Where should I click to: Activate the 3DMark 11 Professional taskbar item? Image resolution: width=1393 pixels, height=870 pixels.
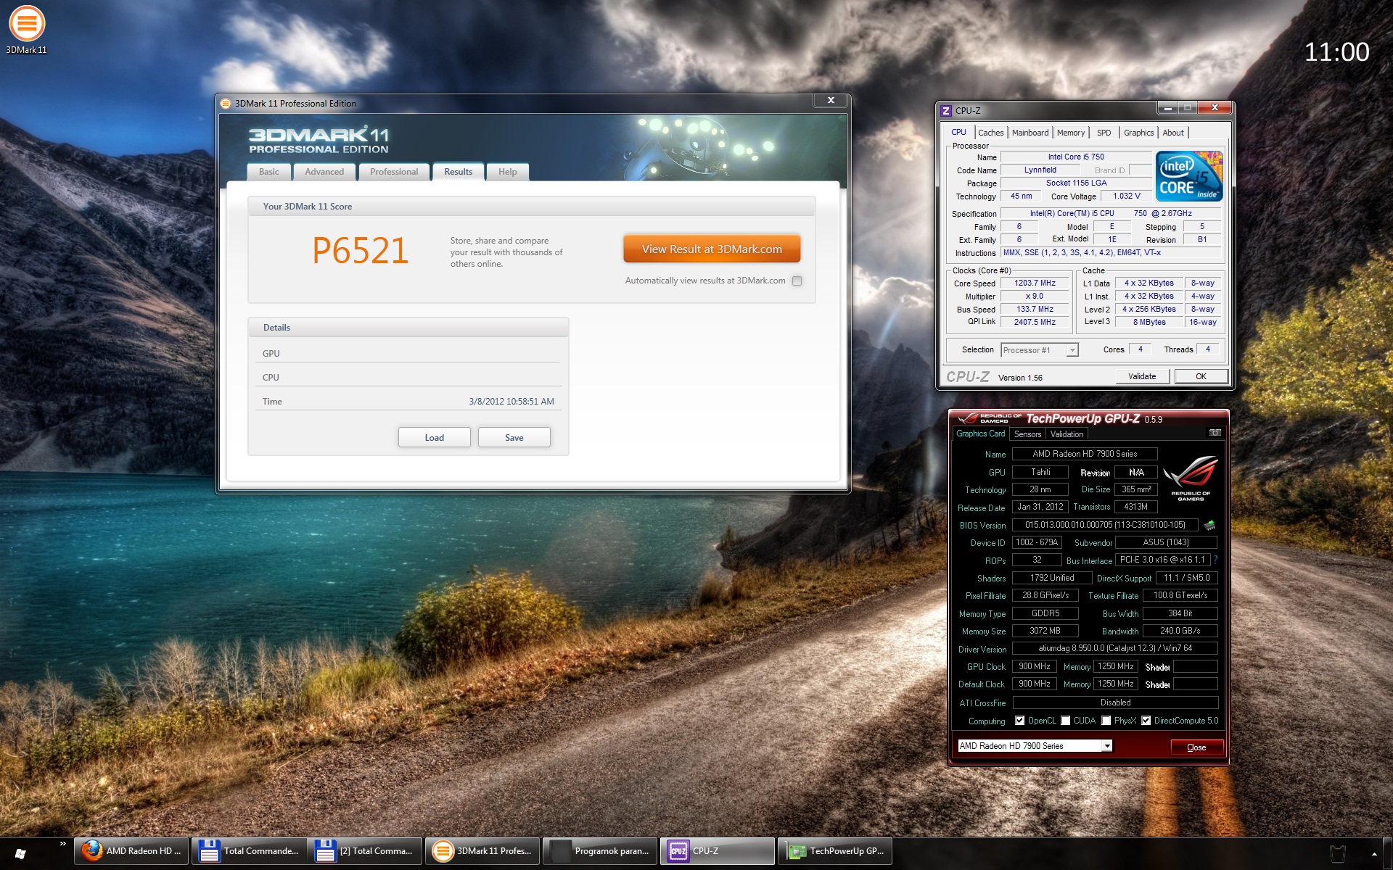482,851
